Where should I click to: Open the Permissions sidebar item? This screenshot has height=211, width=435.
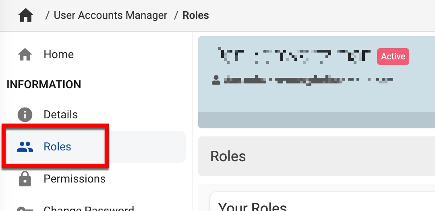click(x=75, y=179)
